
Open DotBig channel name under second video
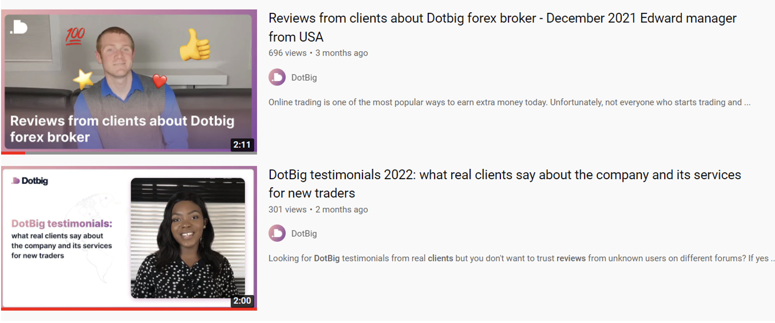point(304,234)
